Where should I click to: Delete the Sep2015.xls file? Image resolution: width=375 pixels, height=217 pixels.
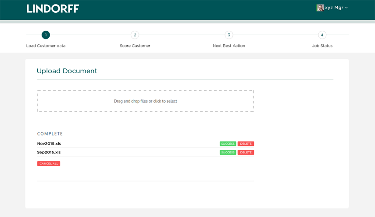tap(246, 153)
